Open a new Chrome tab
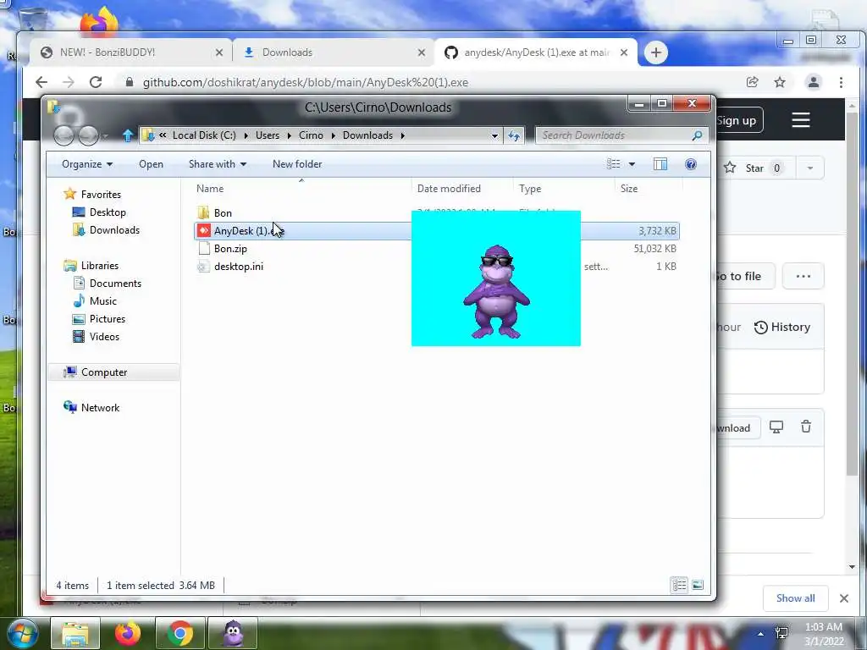 click(x=656, y=52)
